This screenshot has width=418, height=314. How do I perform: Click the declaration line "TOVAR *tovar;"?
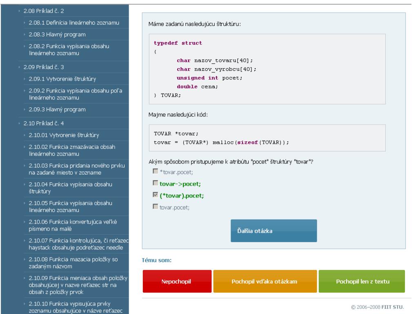pyautogui.click(x=176, y=134)
